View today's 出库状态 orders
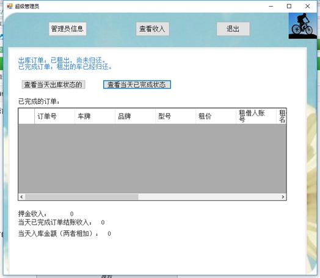The height and width of the screenshot is (278, 320). tap(53, 84)
